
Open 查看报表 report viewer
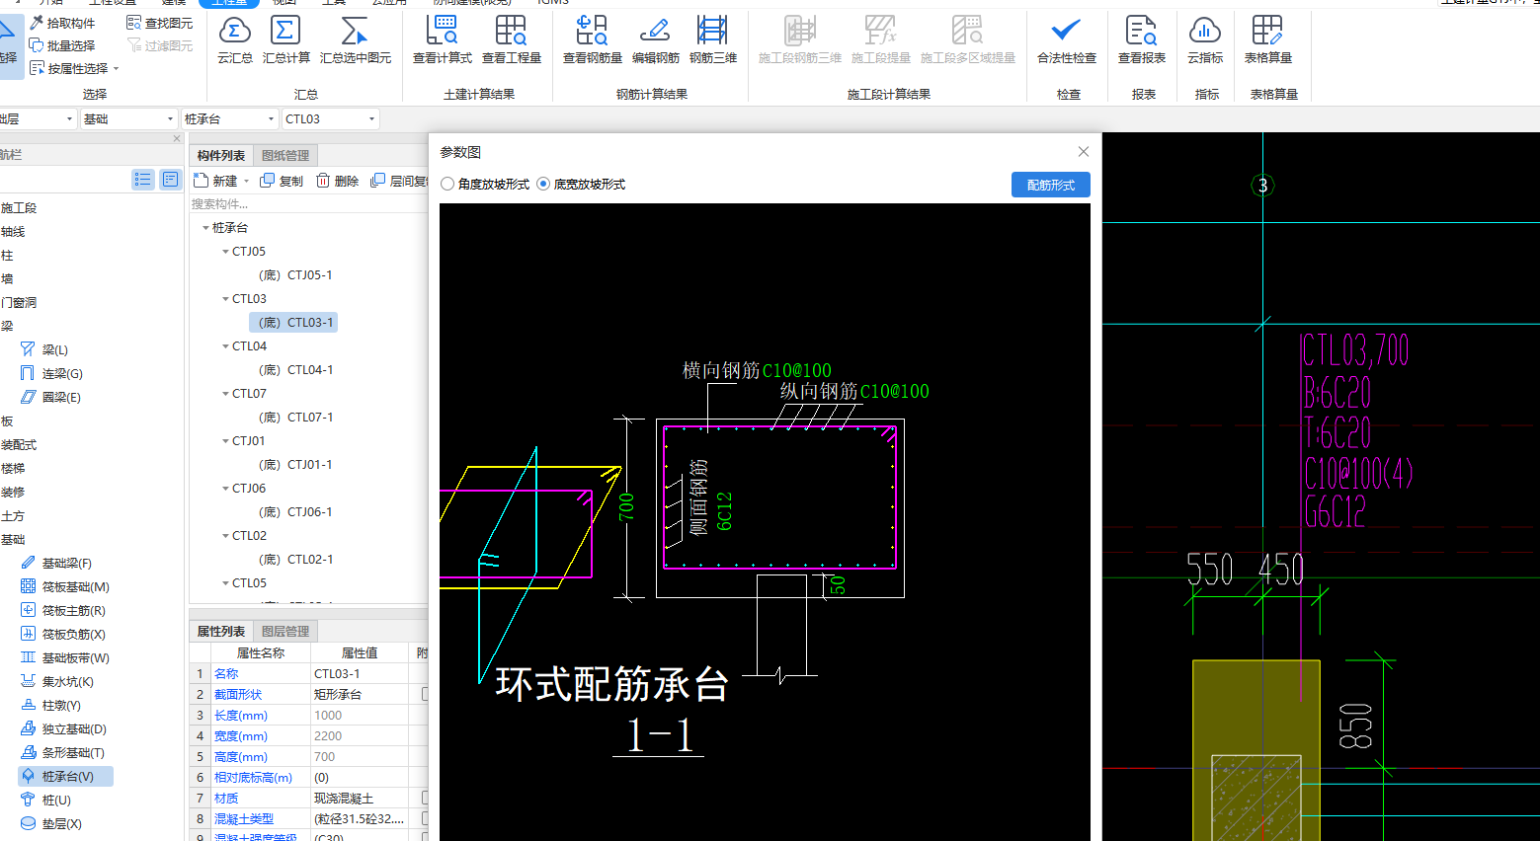click(1141, 40)
